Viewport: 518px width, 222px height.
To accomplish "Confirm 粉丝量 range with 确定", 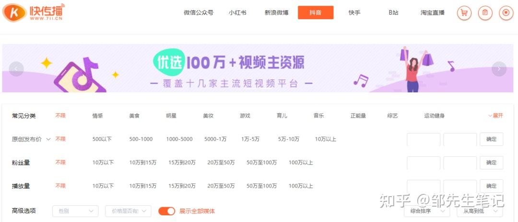I will 492,163.
